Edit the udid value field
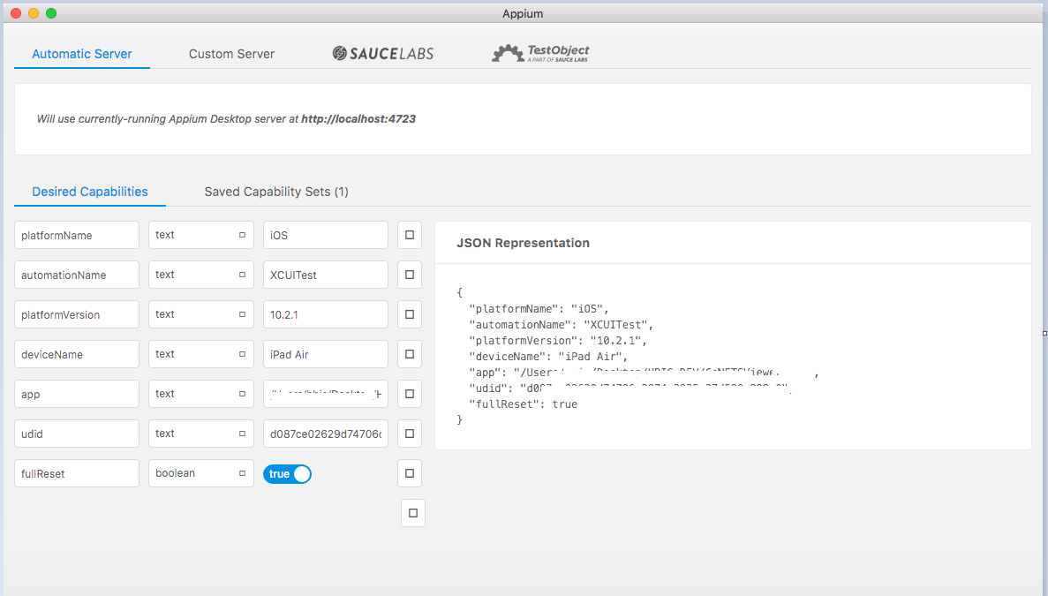The image size is (1048, 596). point(326,434)
